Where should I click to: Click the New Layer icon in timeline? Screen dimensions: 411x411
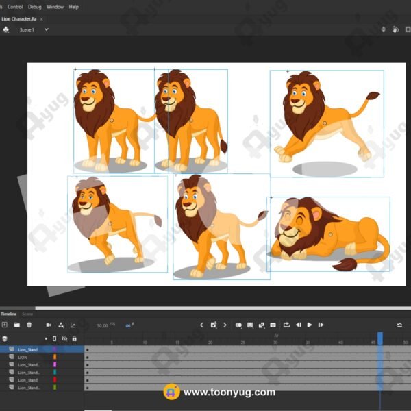pos(5,325)
